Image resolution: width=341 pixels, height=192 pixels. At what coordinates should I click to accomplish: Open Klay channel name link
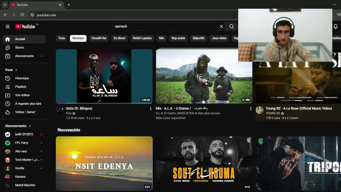[69, 113]
